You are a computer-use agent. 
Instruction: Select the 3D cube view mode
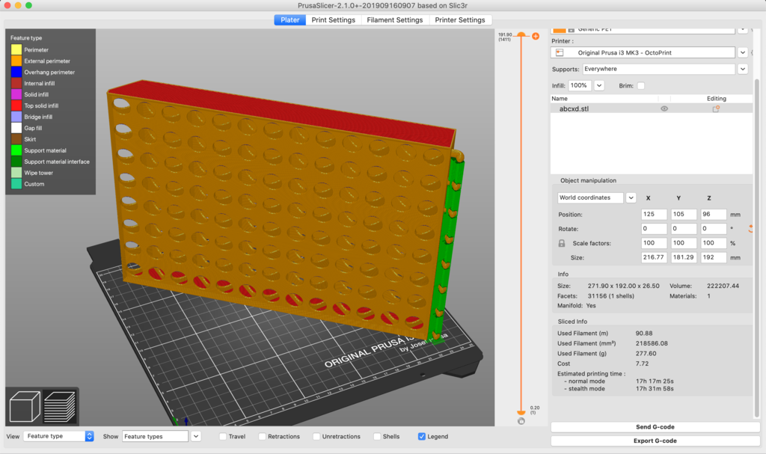click(x=25, y=405)
